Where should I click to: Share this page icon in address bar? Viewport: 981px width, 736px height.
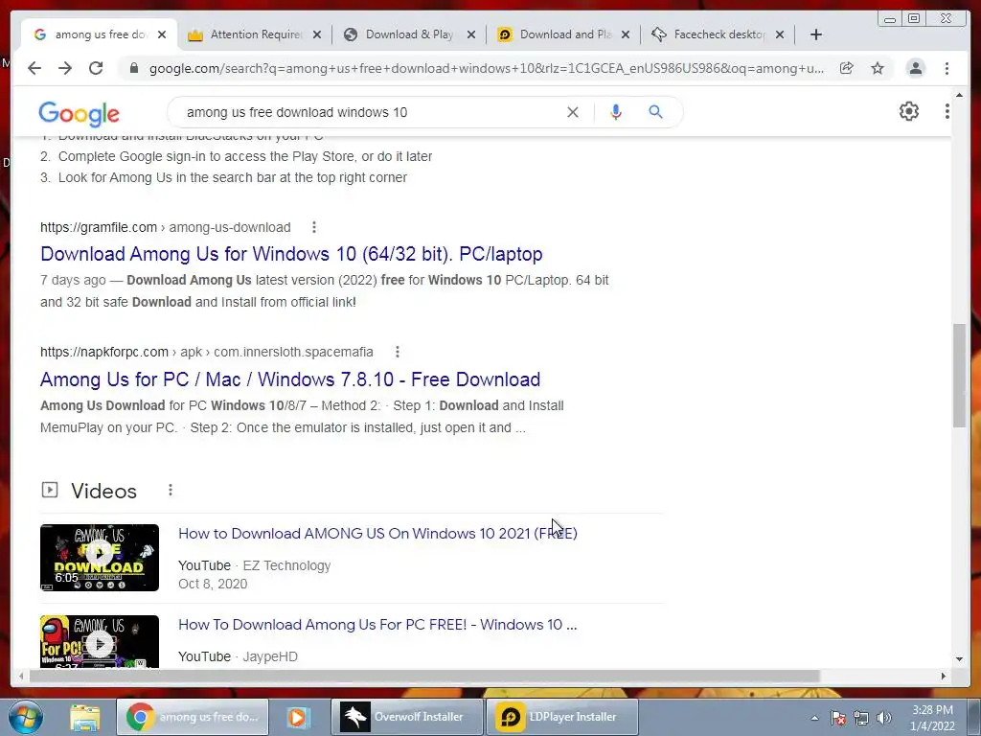pyautogui.click(x=847, y=68)
